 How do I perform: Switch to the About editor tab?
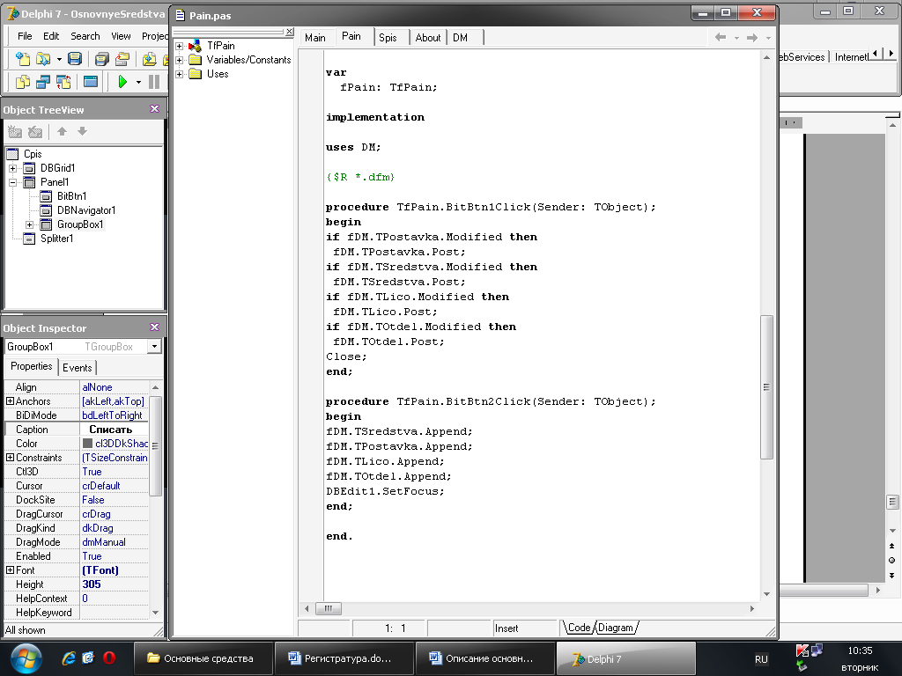(x=428, y=37)
